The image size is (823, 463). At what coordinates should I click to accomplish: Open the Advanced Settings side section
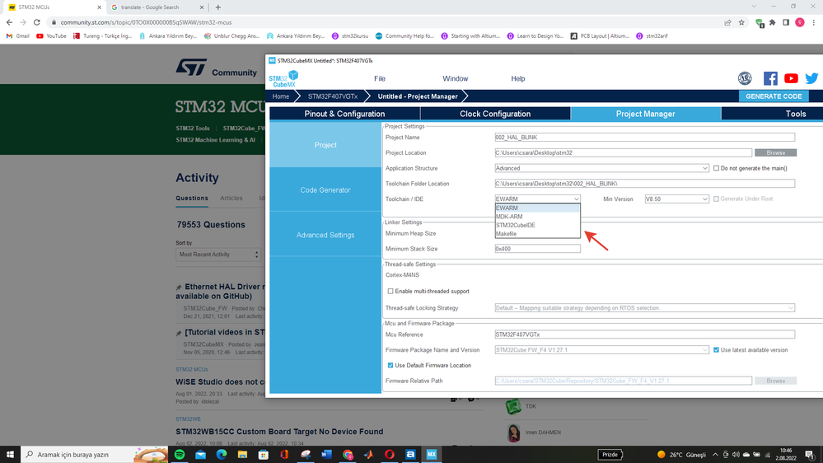(325, 235)
